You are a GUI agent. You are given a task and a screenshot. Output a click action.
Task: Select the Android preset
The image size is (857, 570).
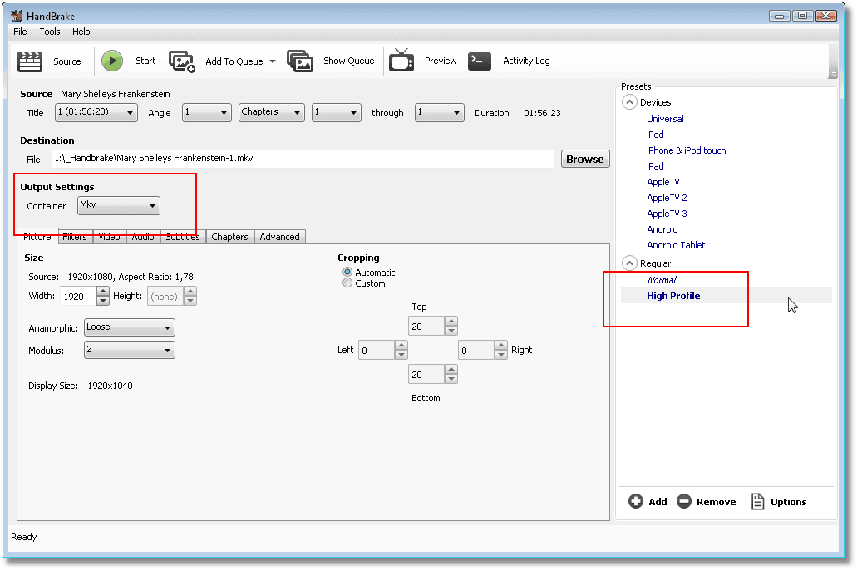click(662, 229)
